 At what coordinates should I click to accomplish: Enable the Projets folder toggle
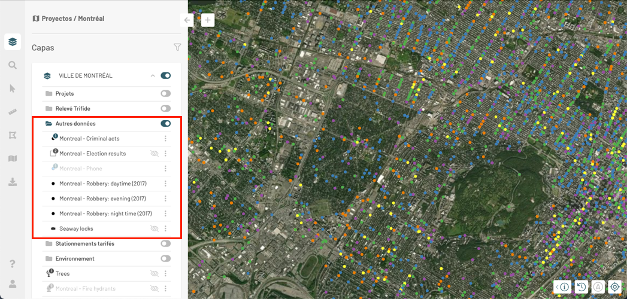click(x=165, y=94)
